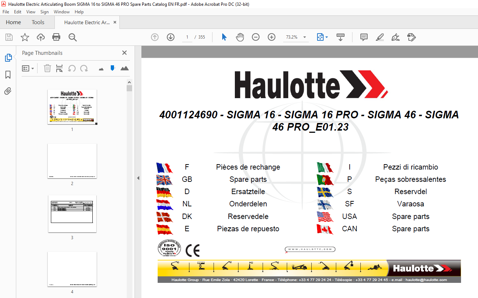Reduce thumbnail size small mountain icon

[x=101, y=69]
